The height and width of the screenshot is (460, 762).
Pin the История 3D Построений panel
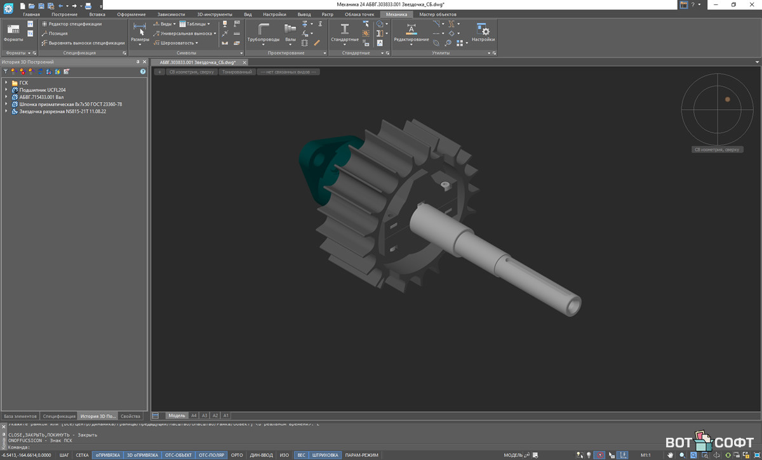pos(137,62)
